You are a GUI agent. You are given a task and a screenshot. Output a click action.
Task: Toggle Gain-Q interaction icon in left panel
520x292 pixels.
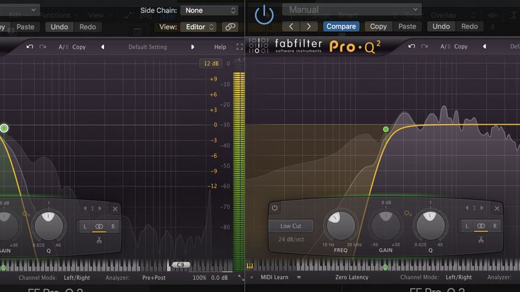26,214
